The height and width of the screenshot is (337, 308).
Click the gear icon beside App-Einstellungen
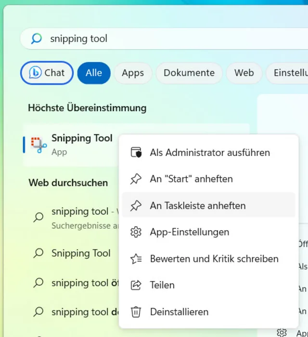136,232
